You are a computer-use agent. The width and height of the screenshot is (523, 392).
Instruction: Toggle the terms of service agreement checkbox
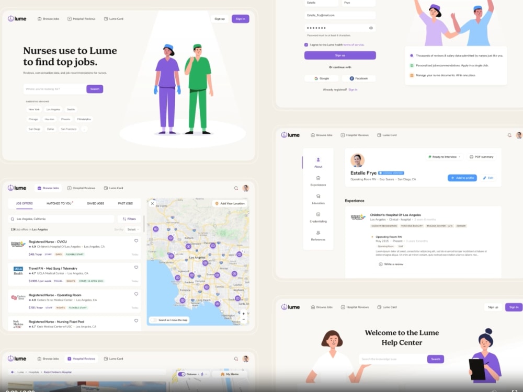click(306, 44)
